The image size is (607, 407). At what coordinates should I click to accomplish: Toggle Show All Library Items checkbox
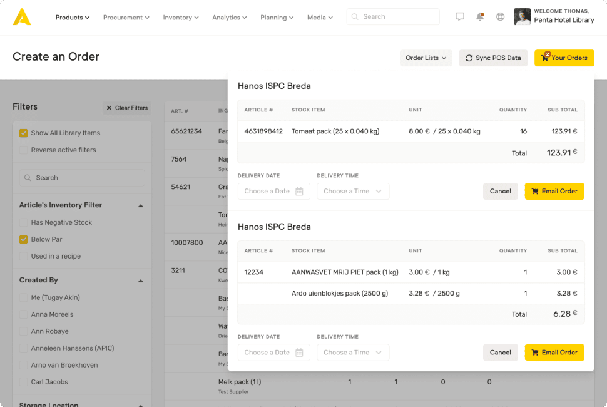pyautogui.click(x=23, y=133)
